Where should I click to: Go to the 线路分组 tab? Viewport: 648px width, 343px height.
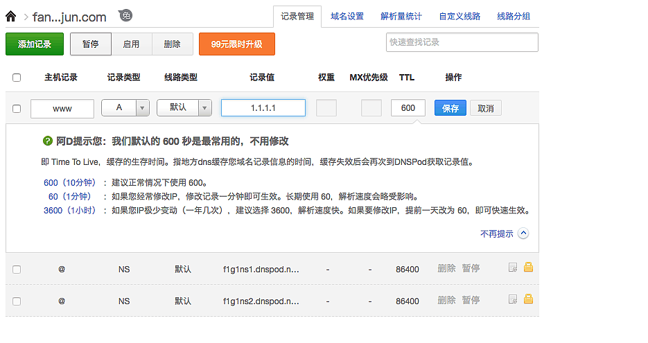point(514,16)
